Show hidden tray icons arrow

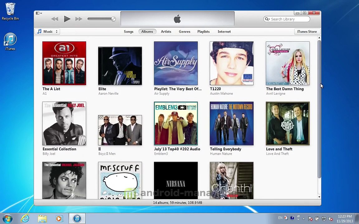pyautogui.click(x=304, y=219)
